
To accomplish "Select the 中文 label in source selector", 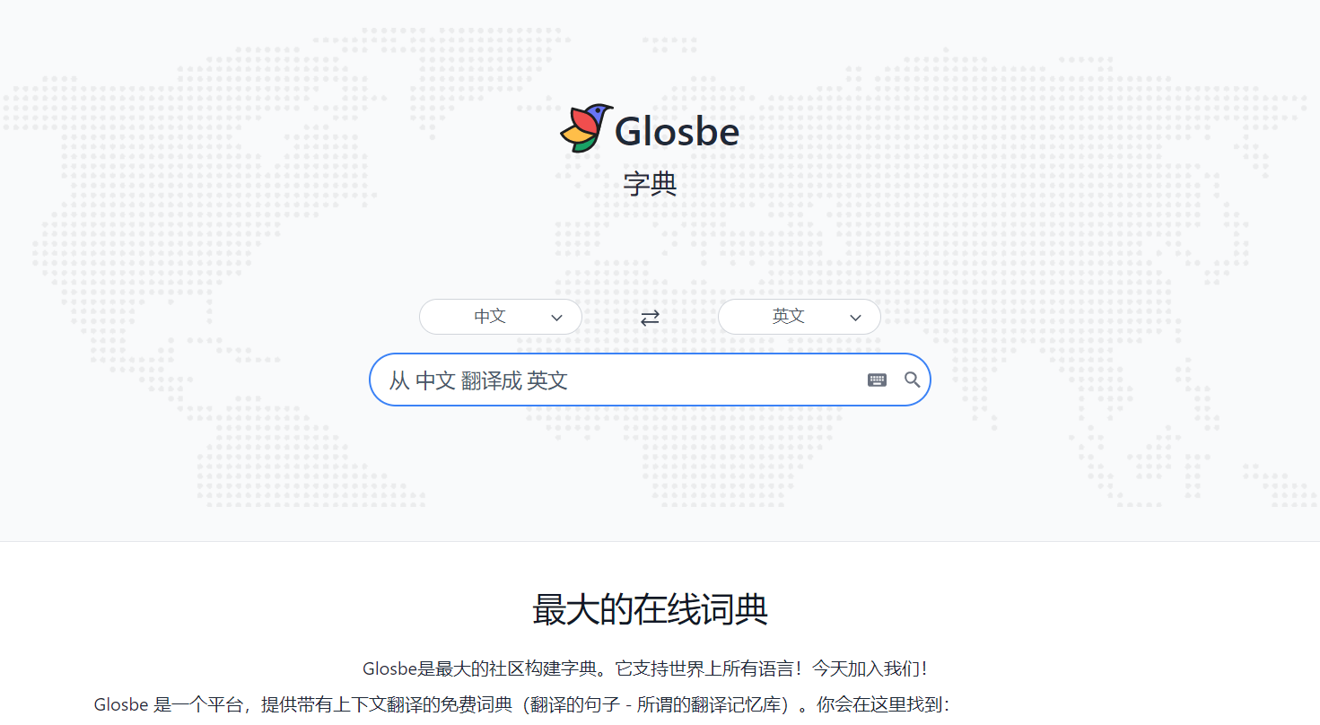I will (490, 317).
